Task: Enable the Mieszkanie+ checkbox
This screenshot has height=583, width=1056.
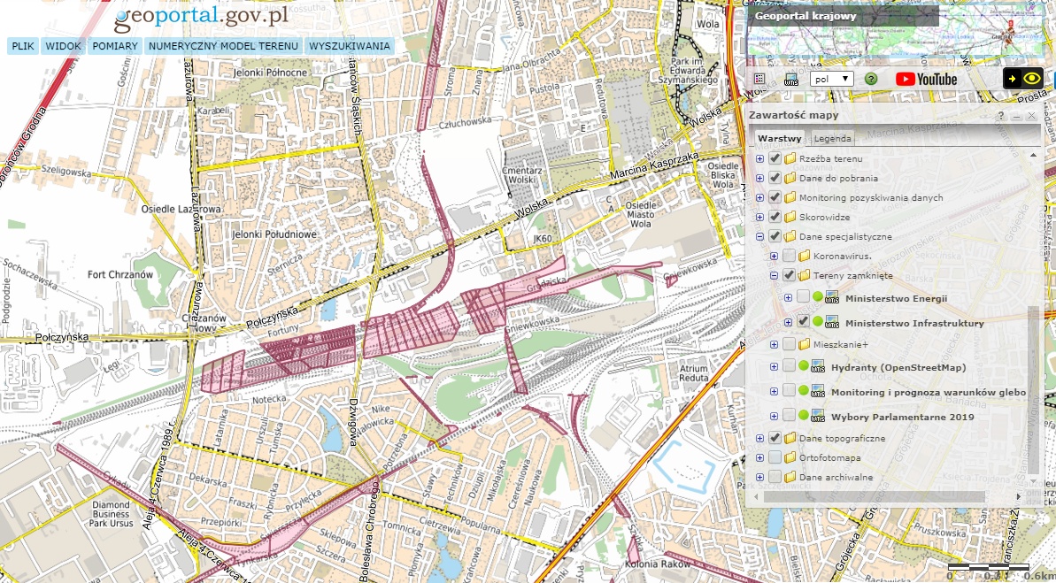Action: coord(789,345)
